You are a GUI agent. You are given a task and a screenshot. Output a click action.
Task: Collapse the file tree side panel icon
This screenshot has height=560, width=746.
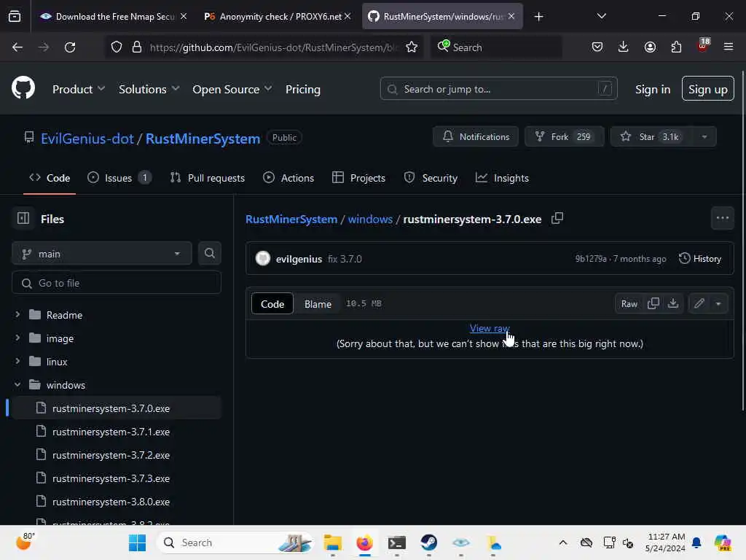coord(23,219)
